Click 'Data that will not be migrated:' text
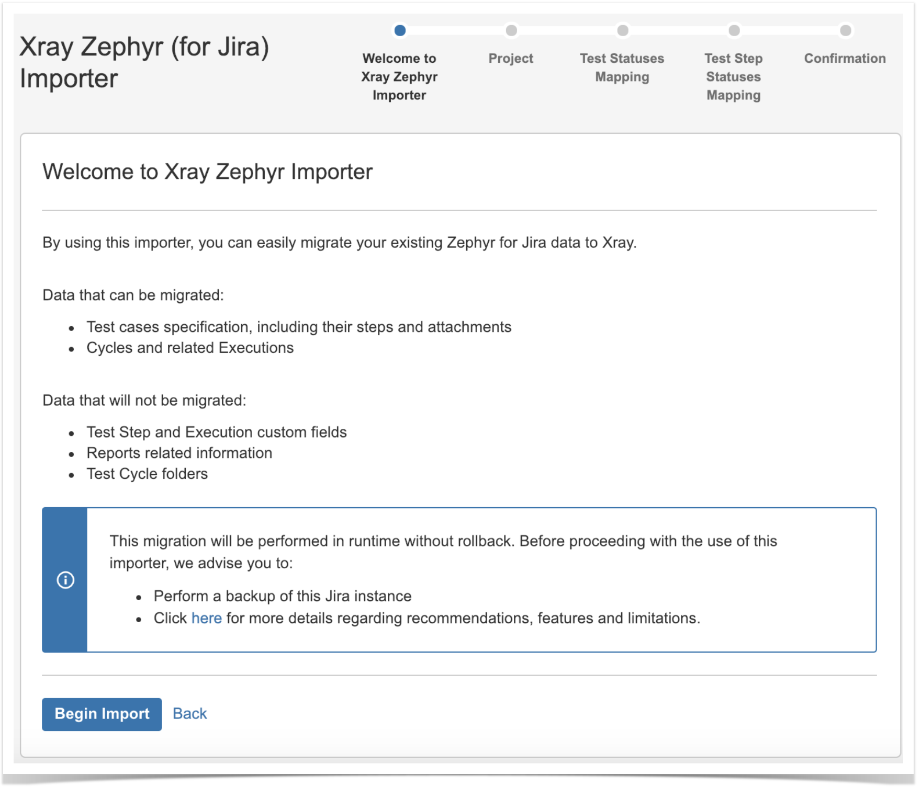Image resolution: width=921 pixels, height=789 pixels. click(144, 400)
